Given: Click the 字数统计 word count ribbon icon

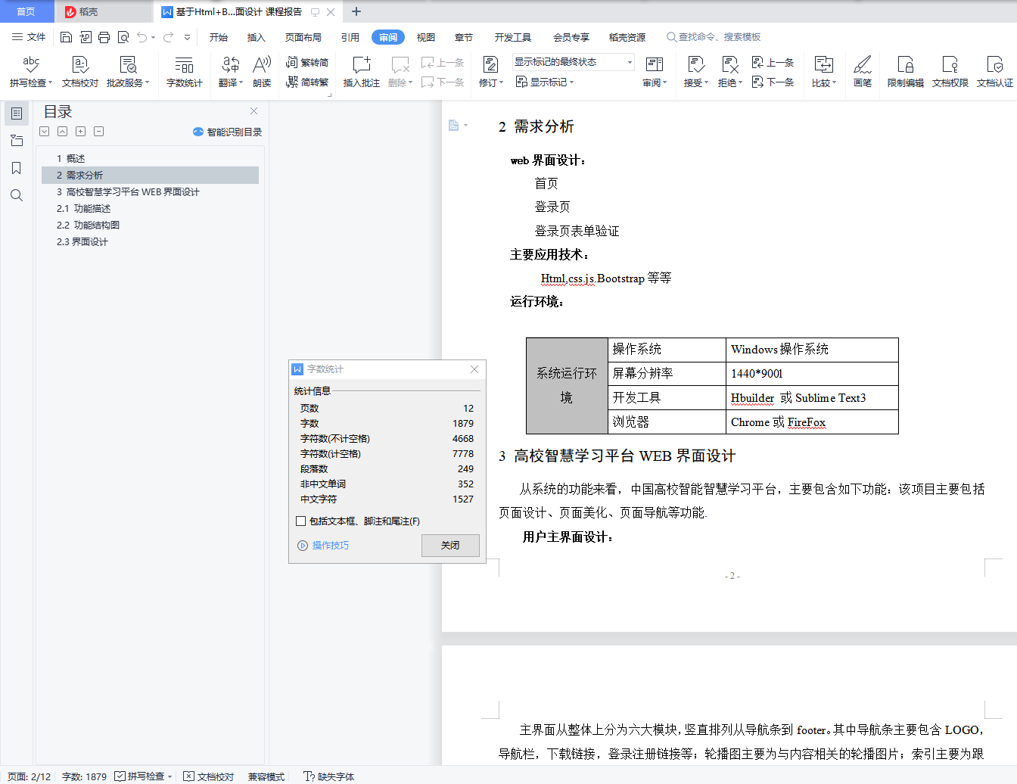Looking at the screenshot, I should pyautogui.click(x=185, y=71).
